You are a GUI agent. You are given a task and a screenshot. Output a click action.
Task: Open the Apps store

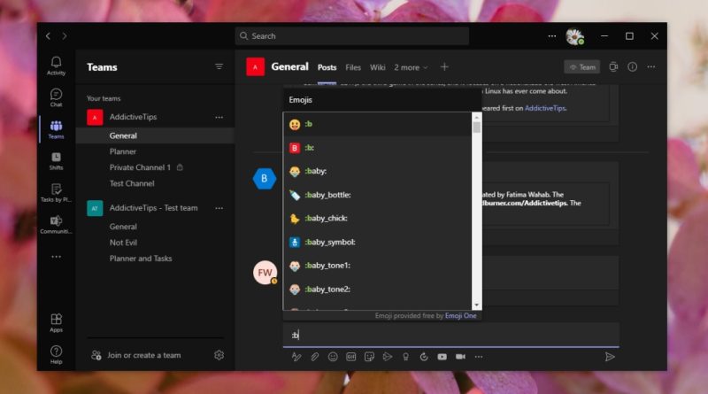pyautogui.click(x=56, y=323)
